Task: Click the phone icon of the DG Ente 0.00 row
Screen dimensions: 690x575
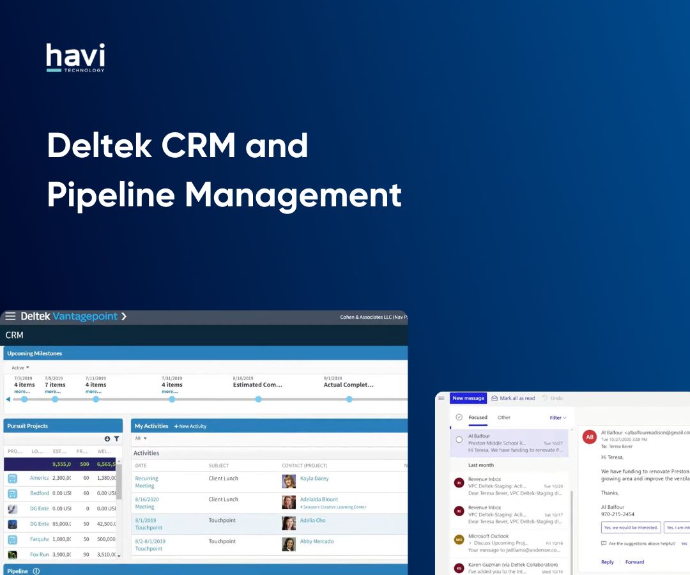Action: click(x=12, y=509)
